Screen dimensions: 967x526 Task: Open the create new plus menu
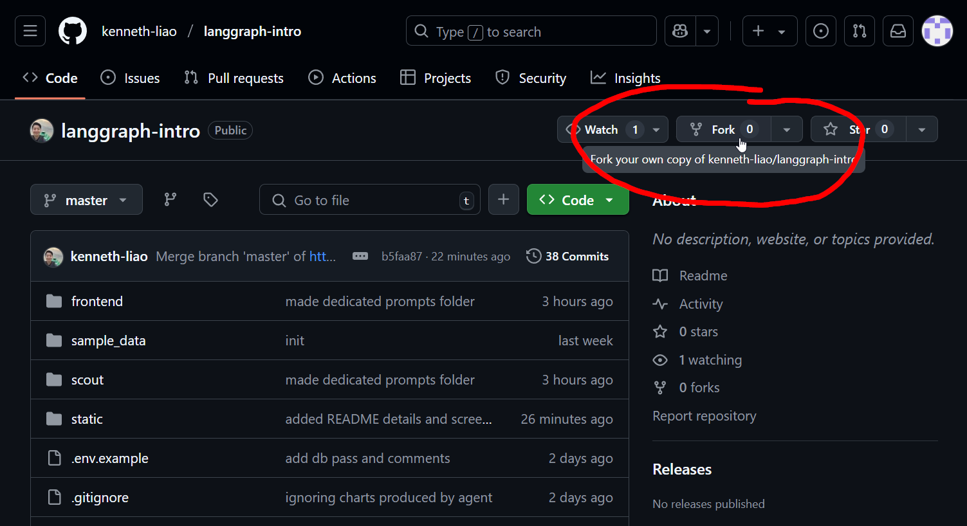click(769, 31)
